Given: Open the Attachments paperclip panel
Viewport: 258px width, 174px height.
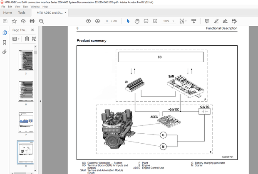Looking at the screenshot, I should tap(5, 52).
